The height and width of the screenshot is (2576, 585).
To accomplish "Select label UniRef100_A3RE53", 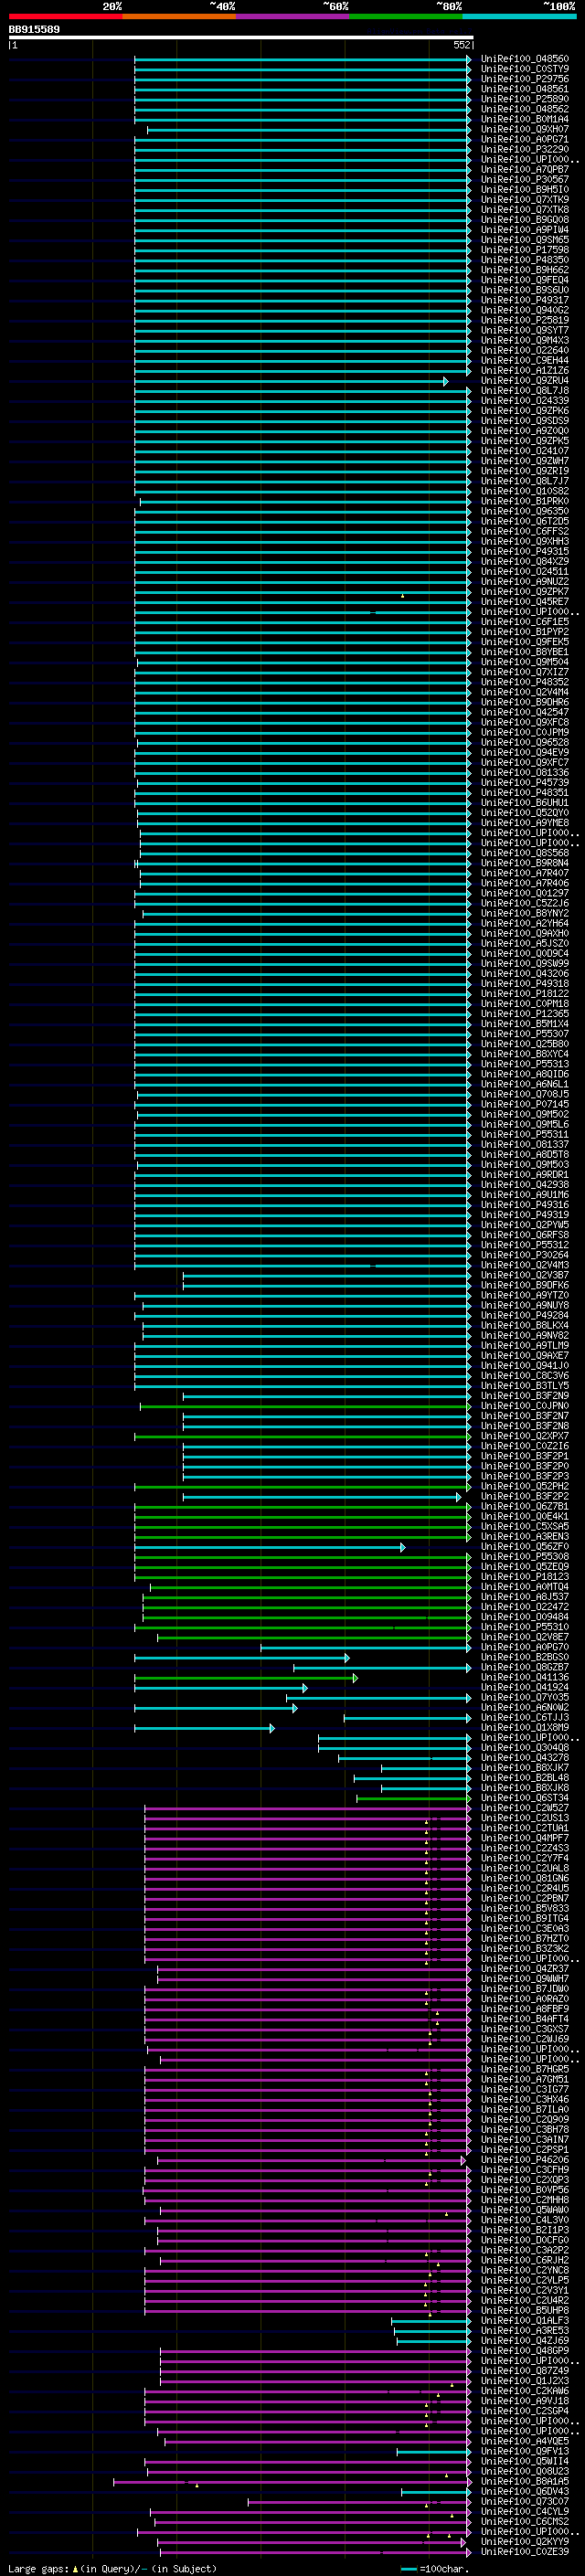I will (525, 2331).
